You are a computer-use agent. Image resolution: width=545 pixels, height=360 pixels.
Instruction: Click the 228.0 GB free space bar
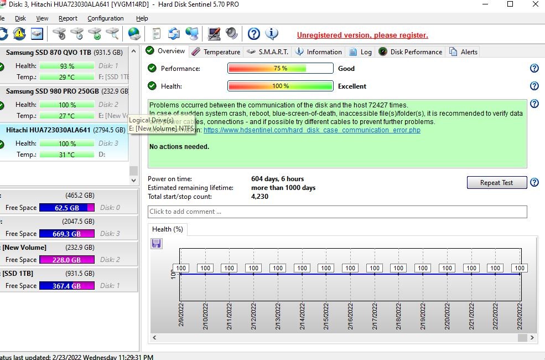point(67,260)
